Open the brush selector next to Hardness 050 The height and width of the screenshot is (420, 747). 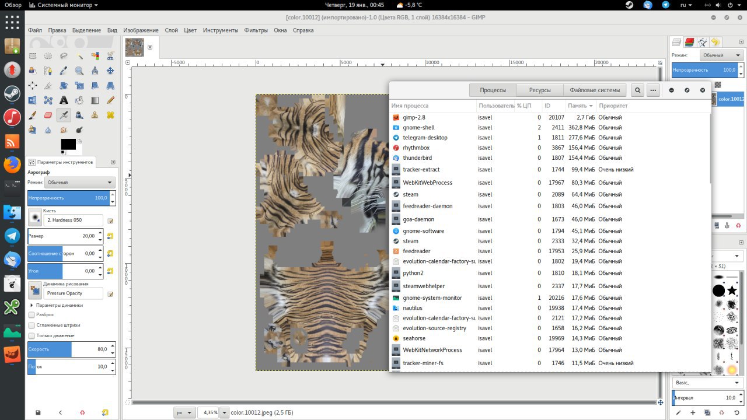tap(35, 218)
